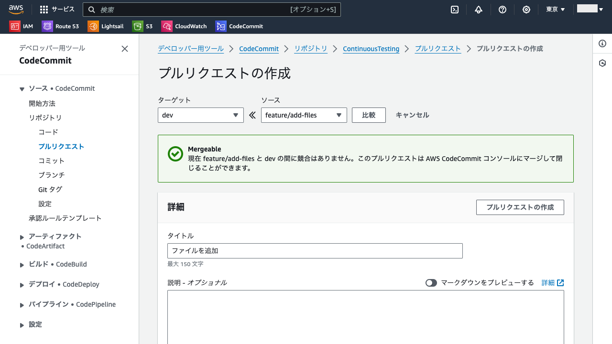Open プルリクエスト breadcrumb link
This screenshot has width=612, height=344.
438,49
